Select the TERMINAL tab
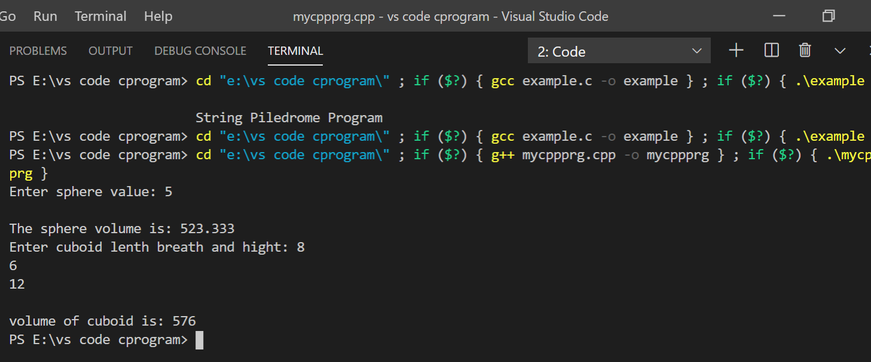 pyautogui.click(x=295, y=51)
